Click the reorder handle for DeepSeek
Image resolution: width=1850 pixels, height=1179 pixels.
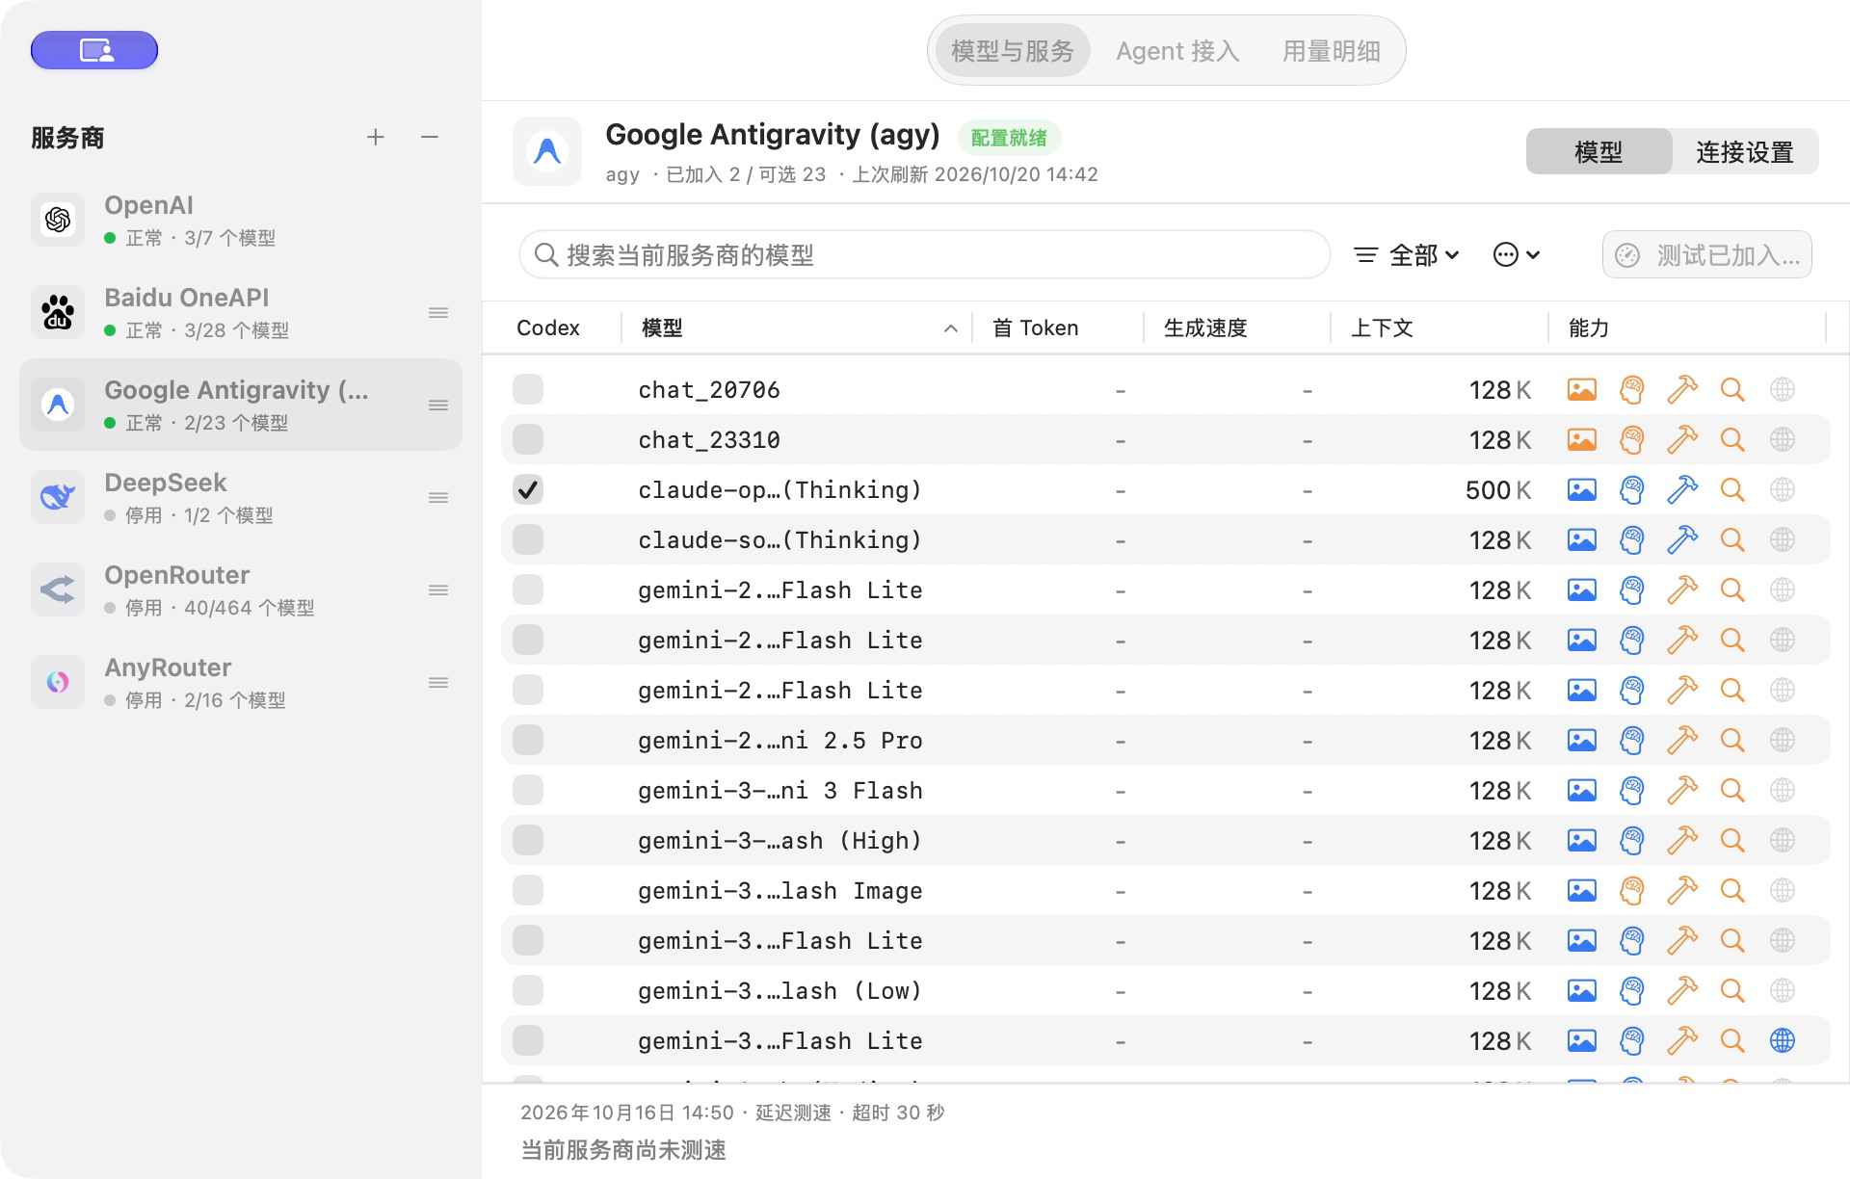438,498
